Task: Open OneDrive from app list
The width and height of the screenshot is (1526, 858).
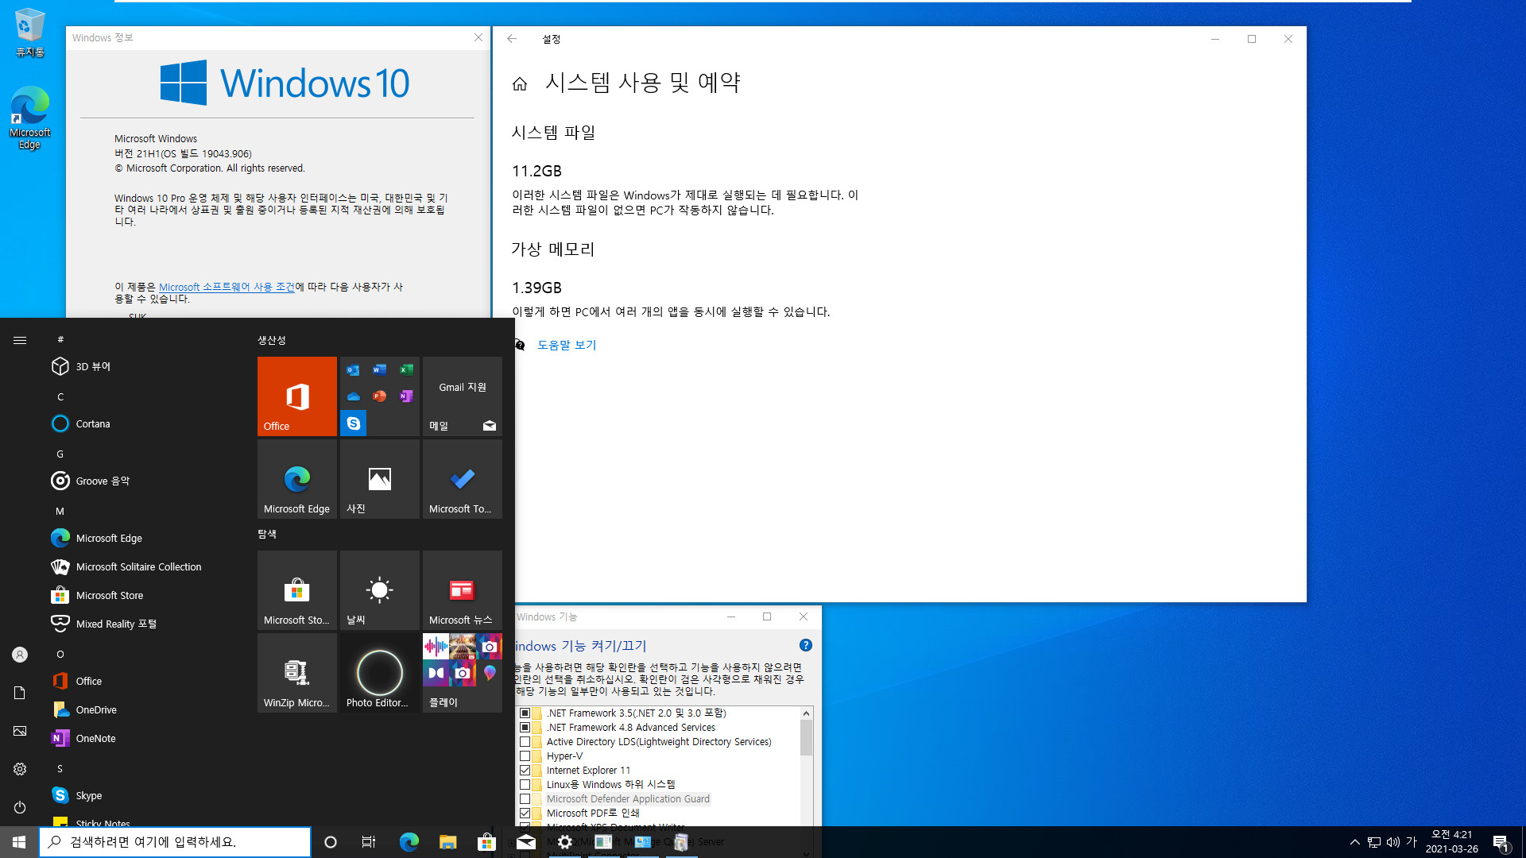Action: [143, 709]
